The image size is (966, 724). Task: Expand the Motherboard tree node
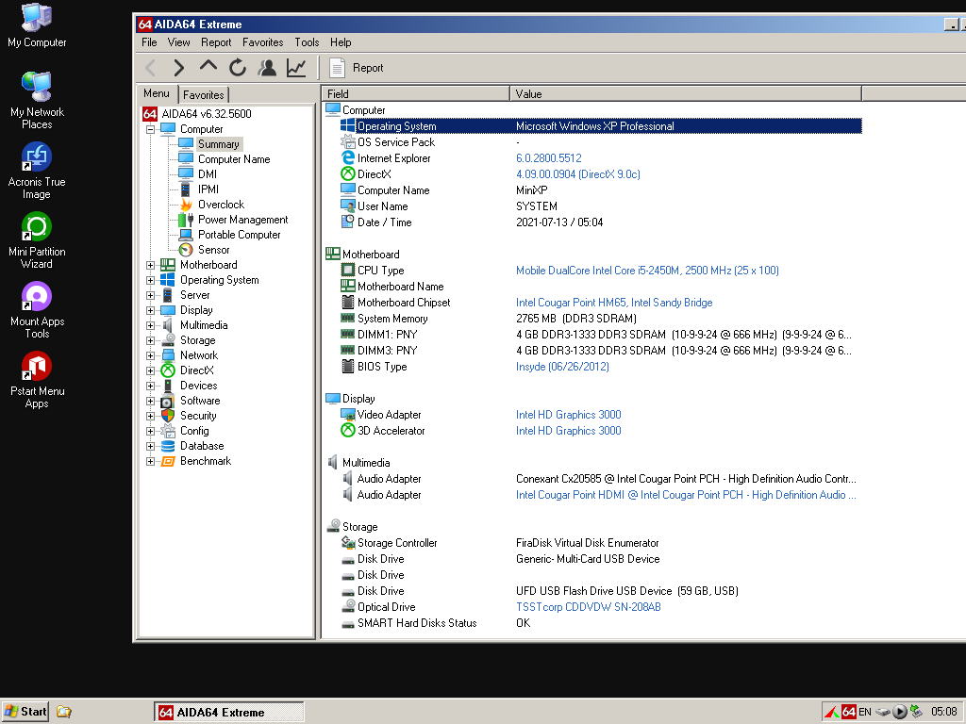[x=150, y=265]
